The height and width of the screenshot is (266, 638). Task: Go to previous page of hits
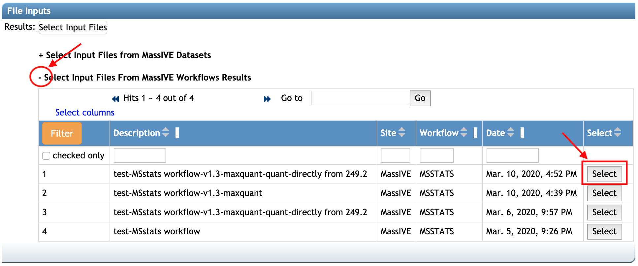click(x=115, y=99)
